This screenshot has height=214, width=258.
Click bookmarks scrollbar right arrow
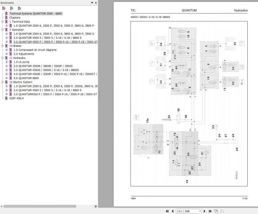(96, 206)
